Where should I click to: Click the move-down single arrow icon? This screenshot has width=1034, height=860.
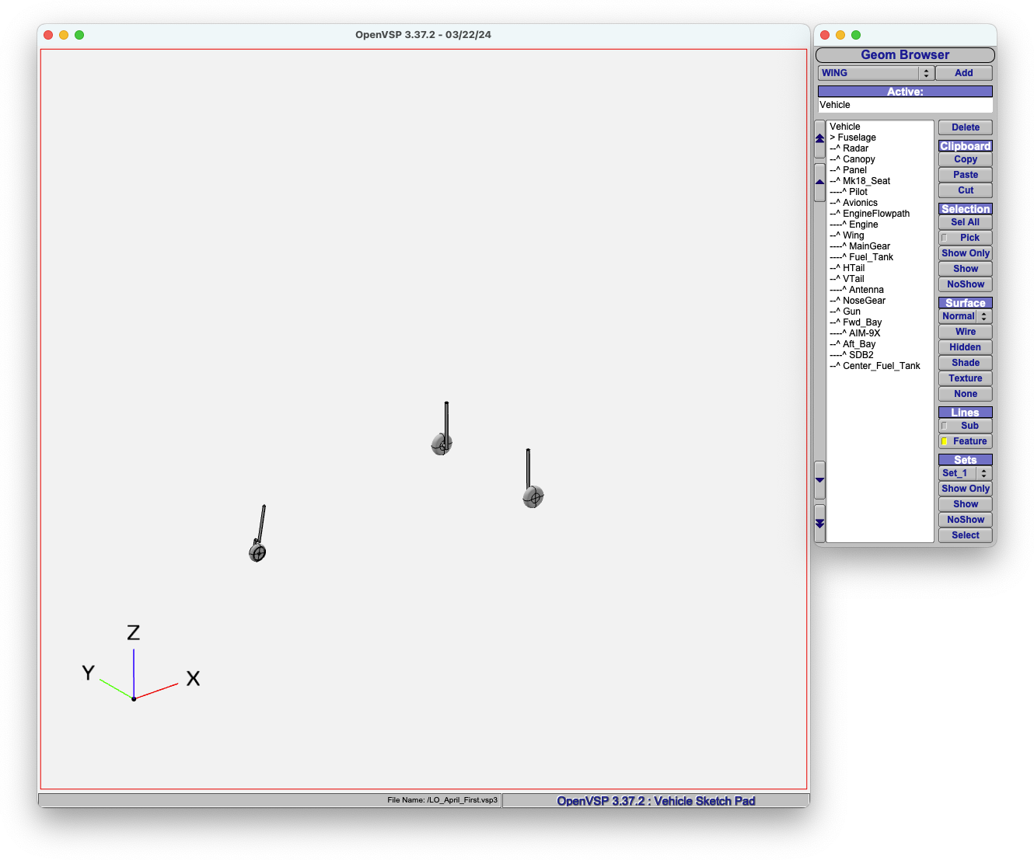[x=819, y=480]
